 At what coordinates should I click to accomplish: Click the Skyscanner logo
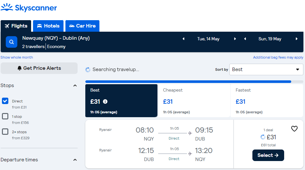click(x=29, y=8)
